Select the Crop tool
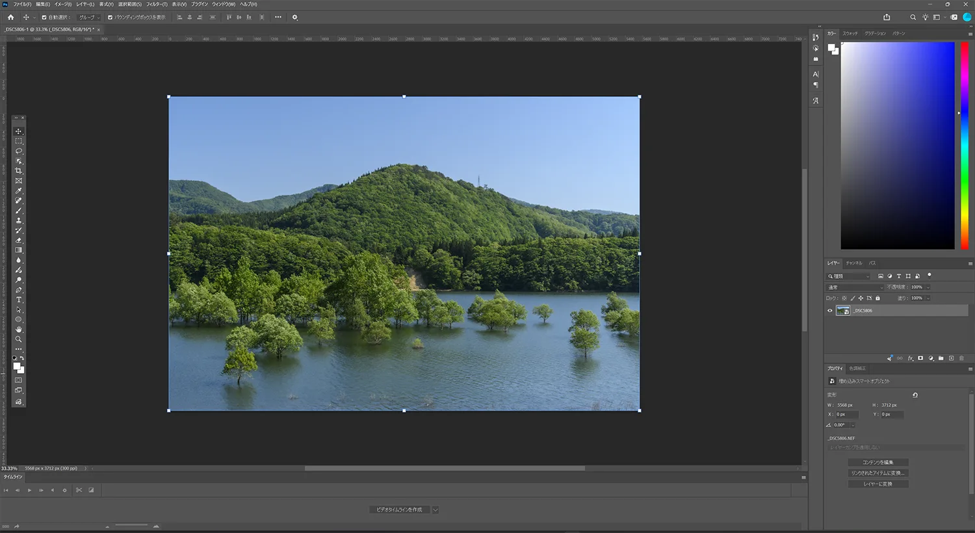This screenshot has width=975, height=533. point(18,171)
